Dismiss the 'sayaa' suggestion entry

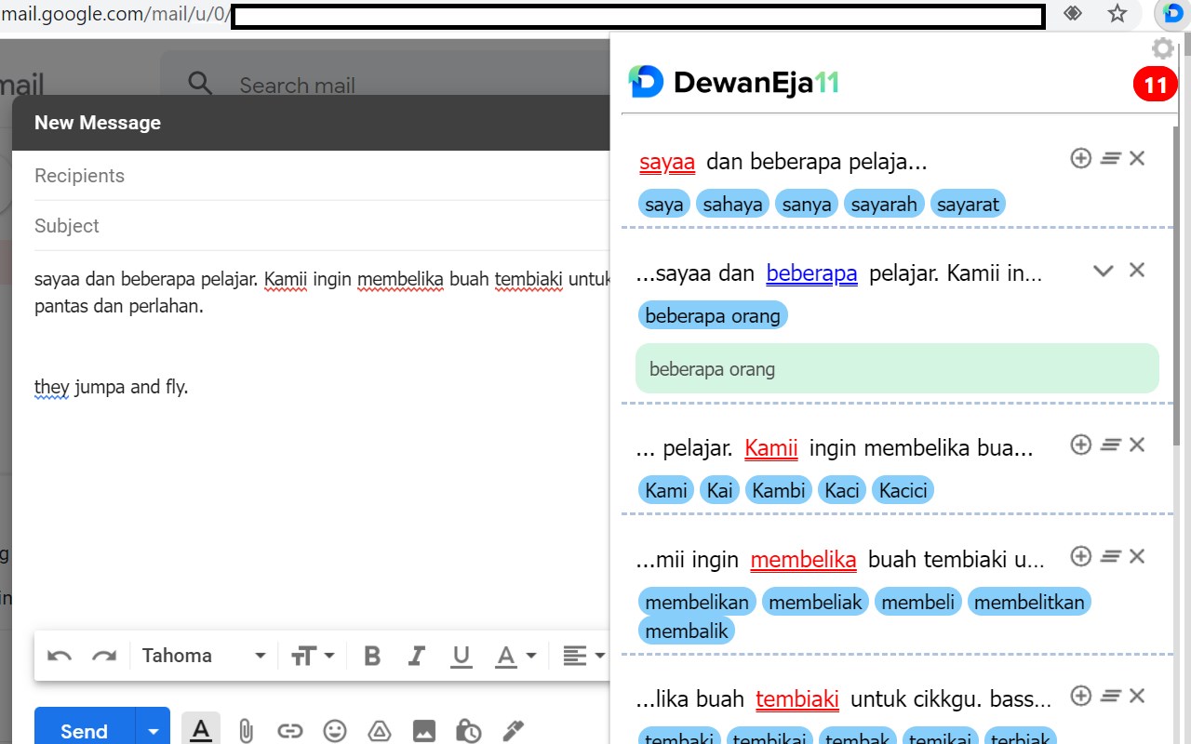(1136, 159)
